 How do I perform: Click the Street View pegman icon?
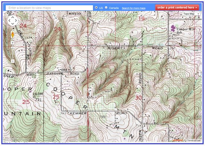13,35
